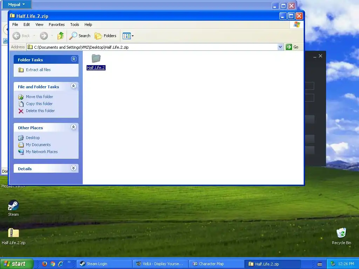The image size is (359, 269).
Task: Click Move this folder
Action: pyautogui.click(x=39, y=97)
